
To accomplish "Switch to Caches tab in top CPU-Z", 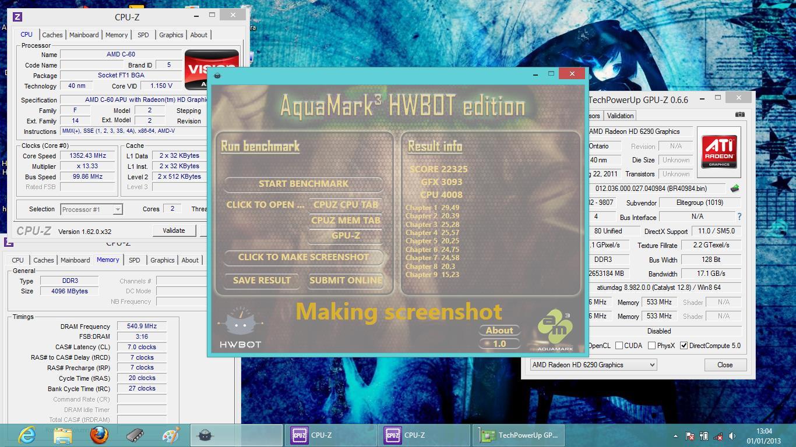I will pyautogui.click(x=52, y=35).
